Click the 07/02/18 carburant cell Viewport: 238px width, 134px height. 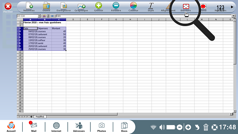pos(45,34)
